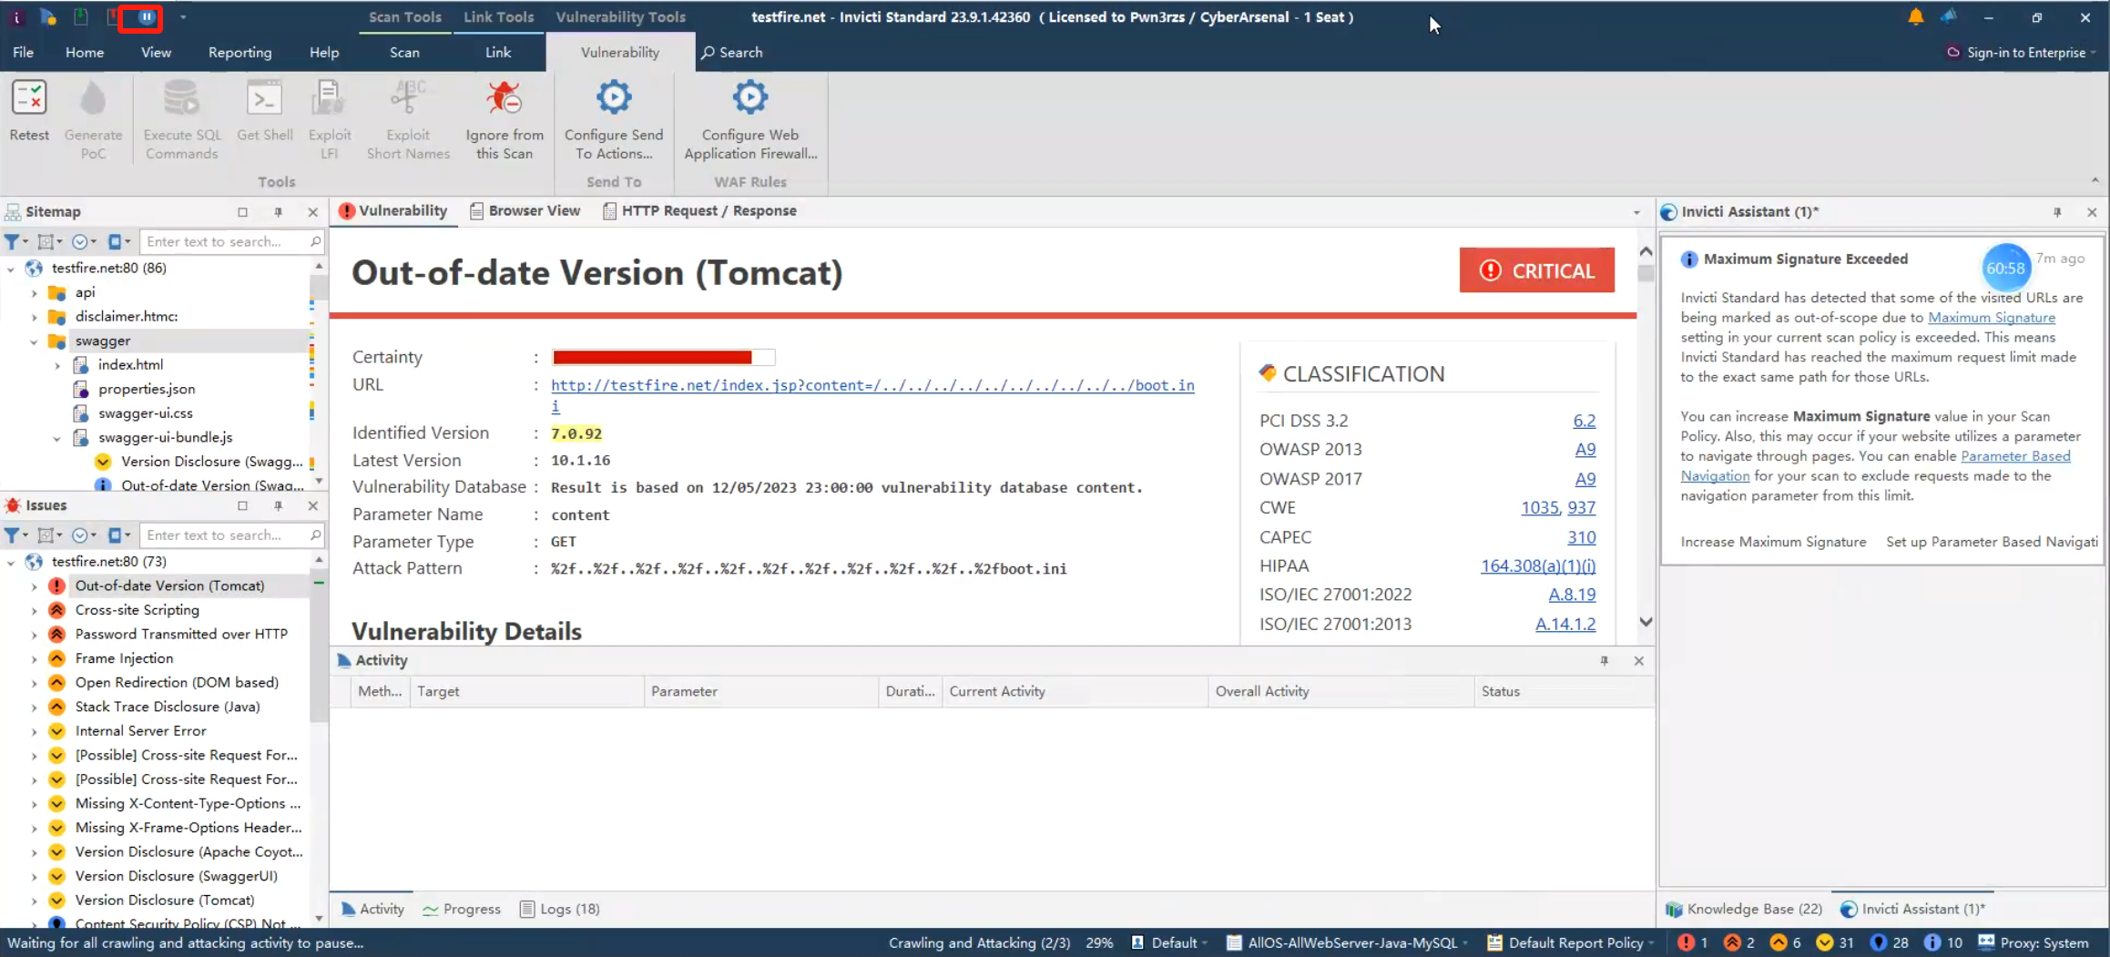Open the Get Shell tool
Image resolution: width=2110 pixels, height=957 pixels.
tap(265, 98)
